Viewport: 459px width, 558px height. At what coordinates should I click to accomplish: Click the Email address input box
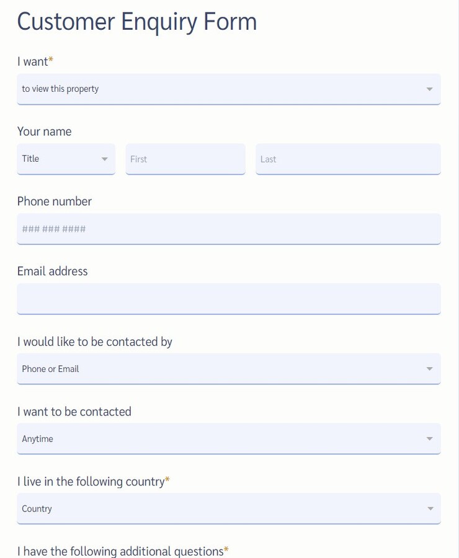[x=228, y=298]
